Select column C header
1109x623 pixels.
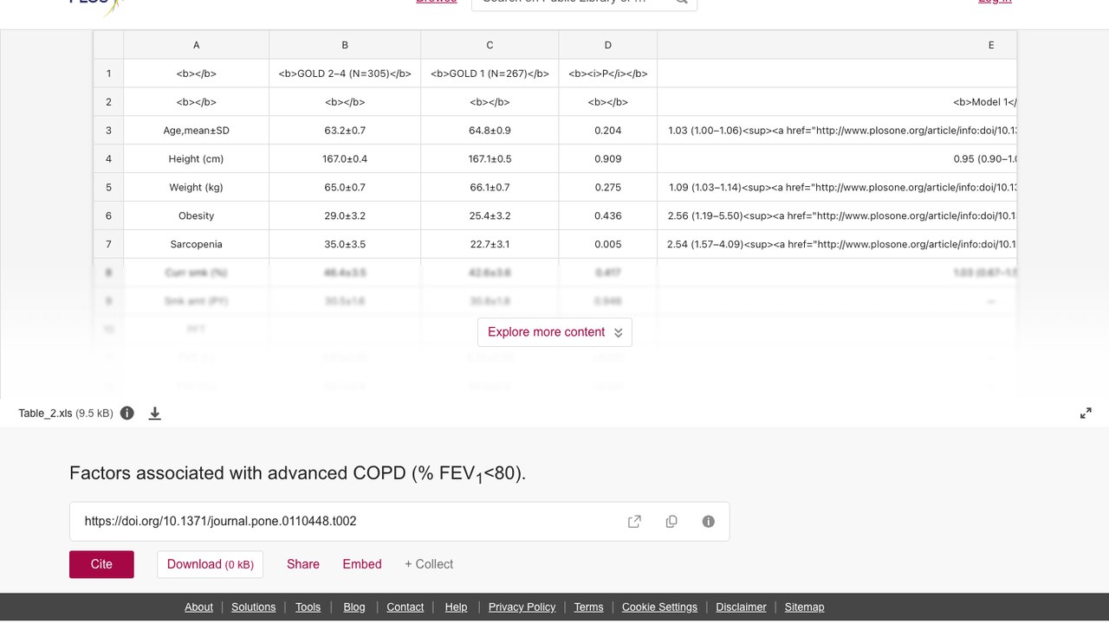point(490,45)
